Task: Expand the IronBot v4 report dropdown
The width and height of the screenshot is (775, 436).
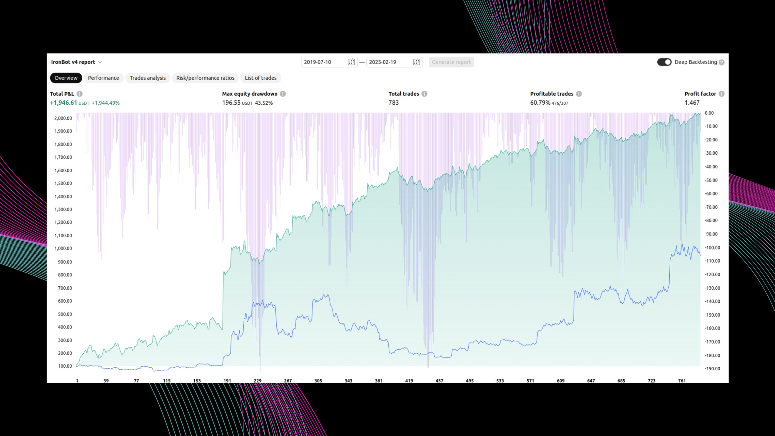Action: pyautogui.click(x=76, y=62)
